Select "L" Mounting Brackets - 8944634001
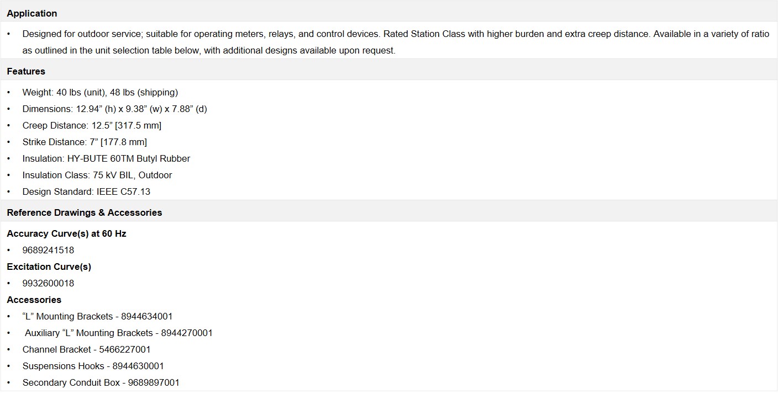 point(97,316)
